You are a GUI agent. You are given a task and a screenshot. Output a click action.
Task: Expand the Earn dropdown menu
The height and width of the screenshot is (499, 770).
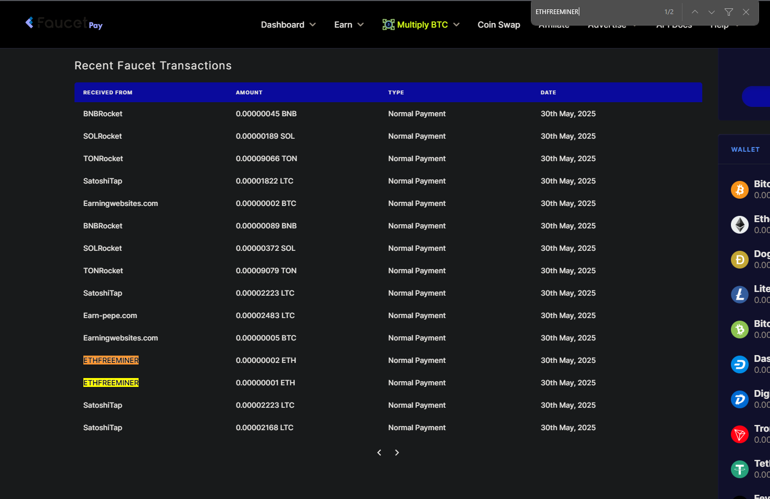click(x=349, y=25)
